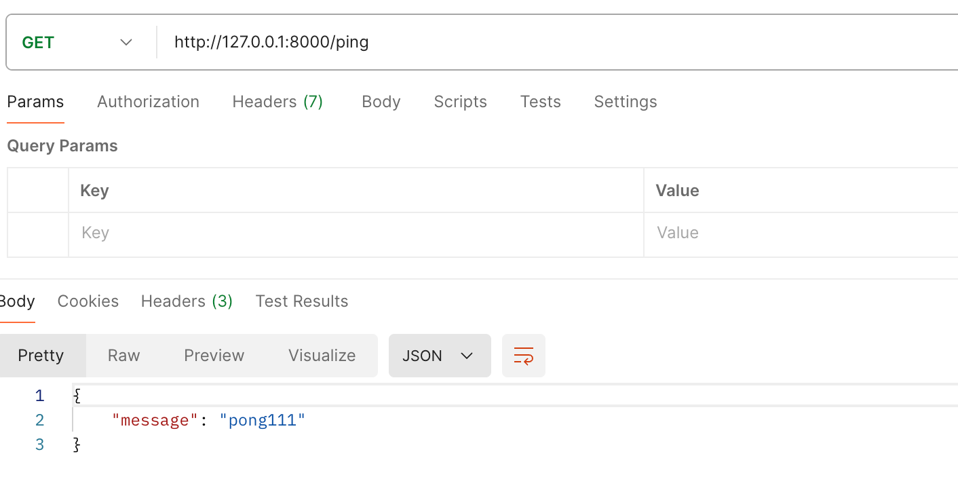This screenshot has height=490, width=958.
Task: Switch to the Raw response view
Action: click(123, 355)
